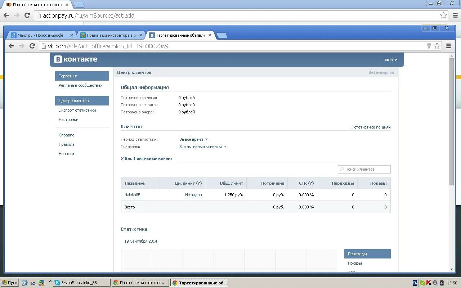Sort by Название column header
Image resolution: width=461 pixels, height=288 pixels.
click(x=140, y=183)
